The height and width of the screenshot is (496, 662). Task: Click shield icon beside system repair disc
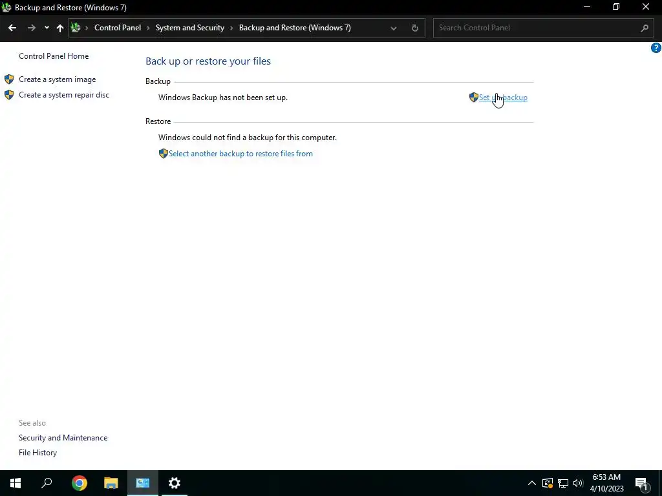pyautogui.click(x=9, y=95)
